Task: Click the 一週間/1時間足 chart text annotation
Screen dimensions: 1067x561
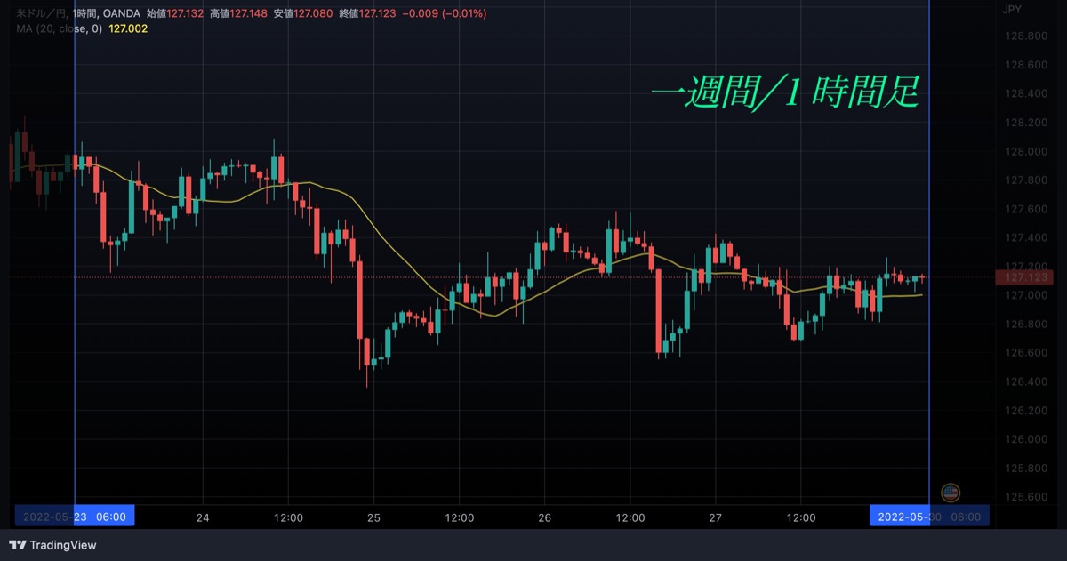Action: 783,92
